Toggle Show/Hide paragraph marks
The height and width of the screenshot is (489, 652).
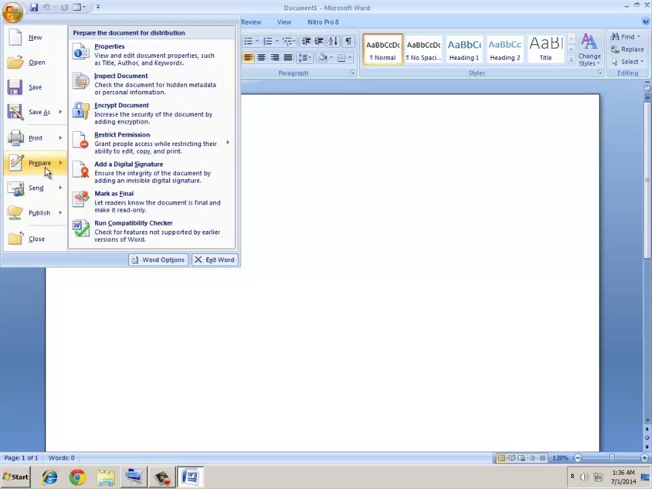(348, 41)
